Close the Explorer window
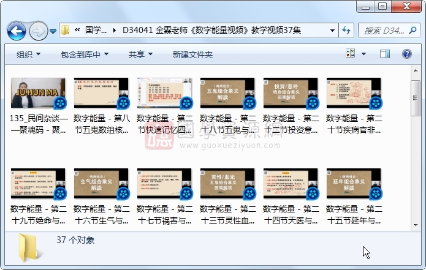 pos(406,6)
